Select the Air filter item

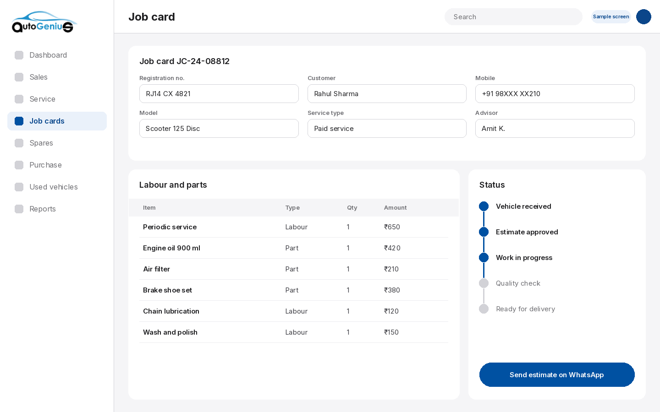click(156, 269)
